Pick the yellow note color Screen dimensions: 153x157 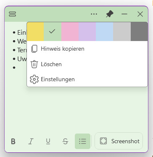click(x=35, y=31)
